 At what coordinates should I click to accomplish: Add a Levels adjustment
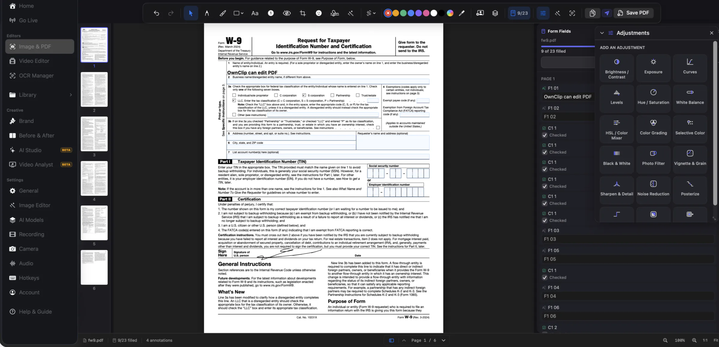click(617, 99)
